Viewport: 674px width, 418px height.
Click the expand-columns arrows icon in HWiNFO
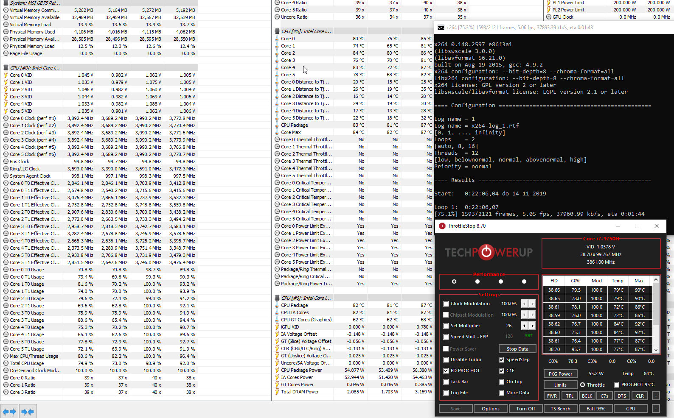point(9,412)
